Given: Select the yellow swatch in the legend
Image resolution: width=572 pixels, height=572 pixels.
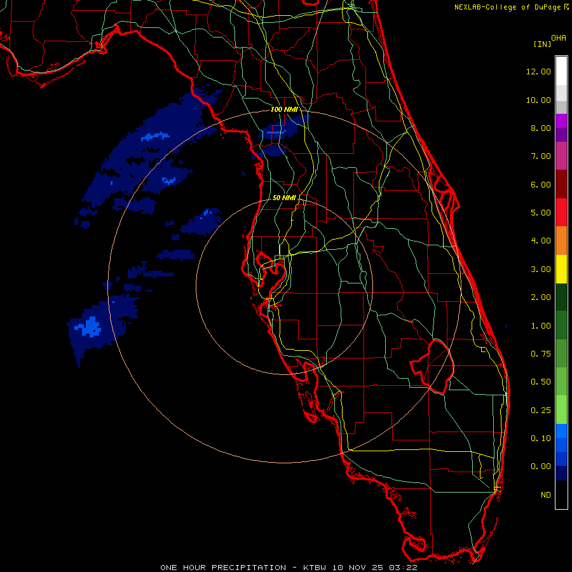Looking at the screenshot, I should [x=561, y=269].
